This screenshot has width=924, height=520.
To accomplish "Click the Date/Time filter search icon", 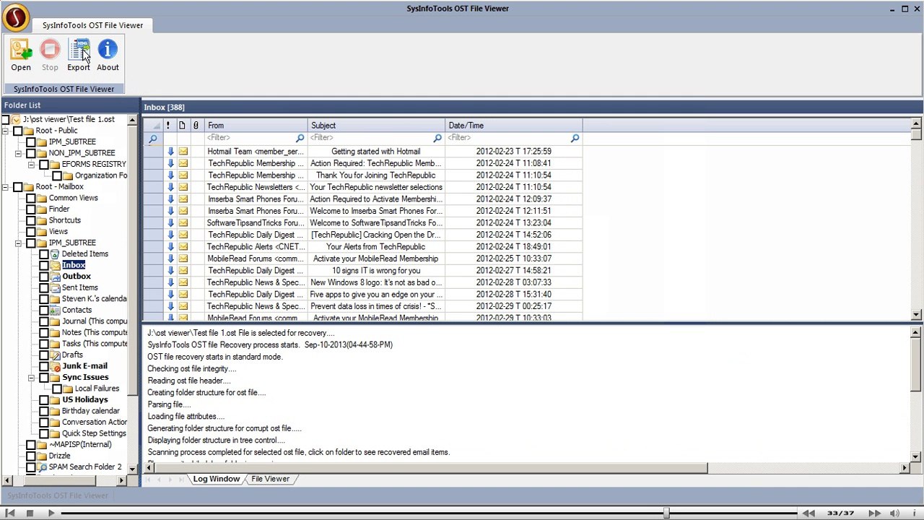I will pos(575,138).
